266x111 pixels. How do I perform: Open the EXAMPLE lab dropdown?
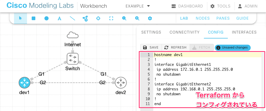[138, 6]
